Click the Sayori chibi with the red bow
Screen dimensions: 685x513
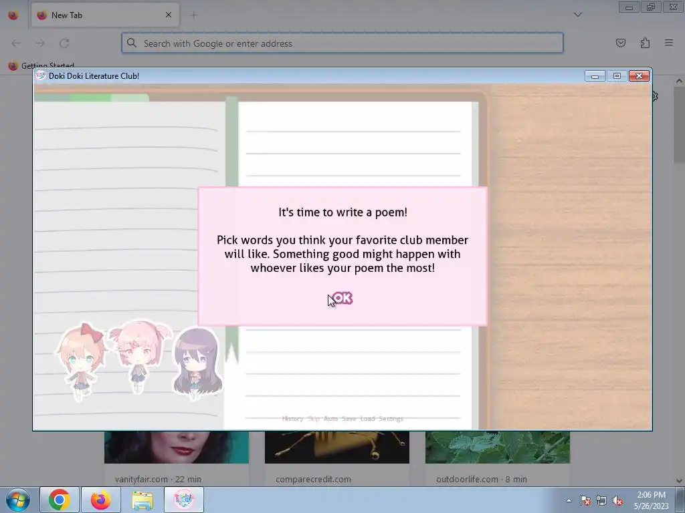click(81, 361)
